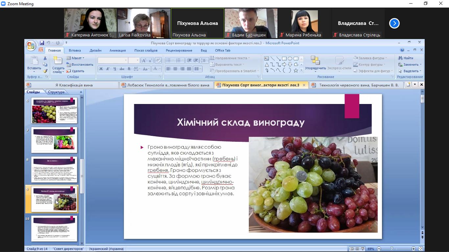449x252 pixels.
Task: Toggle bold Ж formatting
Action: (x=101, y=69)
